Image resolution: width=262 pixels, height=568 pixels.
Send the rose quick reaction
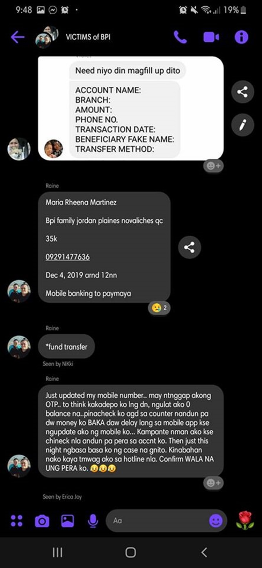coord(245,520)
